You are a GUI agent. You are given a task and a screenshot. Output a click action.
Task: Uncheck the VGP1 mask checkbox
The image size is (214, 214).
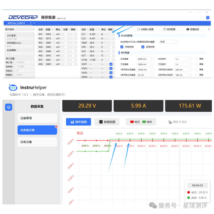tap(111, 64)
